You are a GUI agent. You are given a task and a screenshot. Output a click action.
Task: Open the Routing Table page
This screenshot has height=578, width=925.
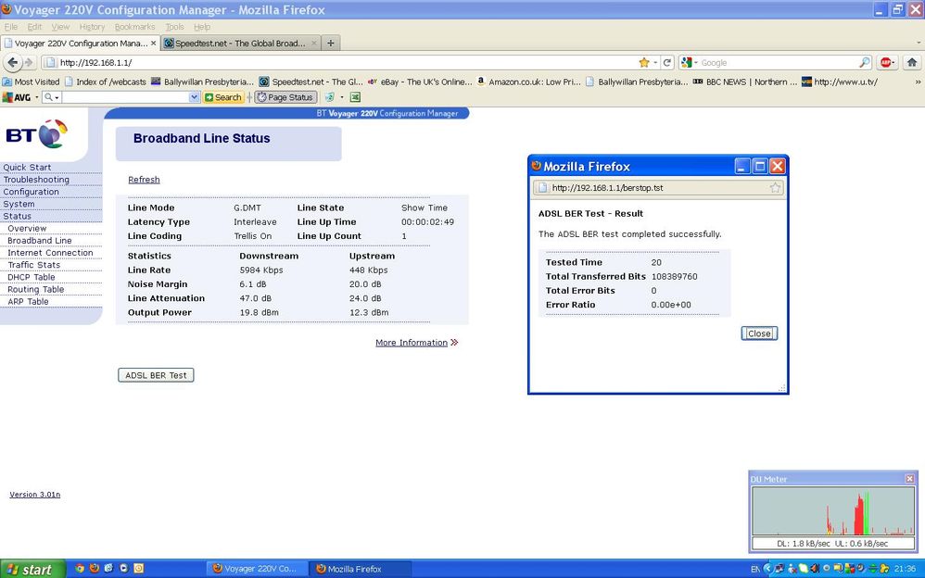[35, 290]
